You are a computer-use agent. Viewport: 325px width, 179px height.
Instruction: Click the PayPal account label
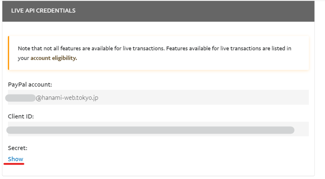pos(30,85)
